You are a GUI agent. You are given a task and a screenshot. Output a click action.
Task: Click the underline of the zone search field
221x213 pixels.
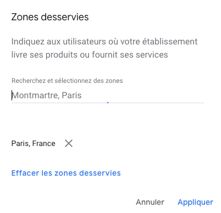[108, 103]
